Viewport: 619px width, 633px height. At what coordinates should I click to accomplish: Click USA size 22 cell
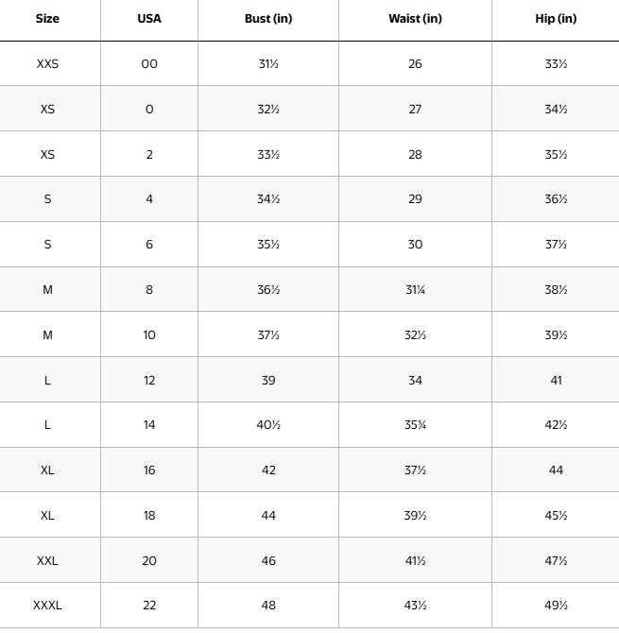point(149,606)
